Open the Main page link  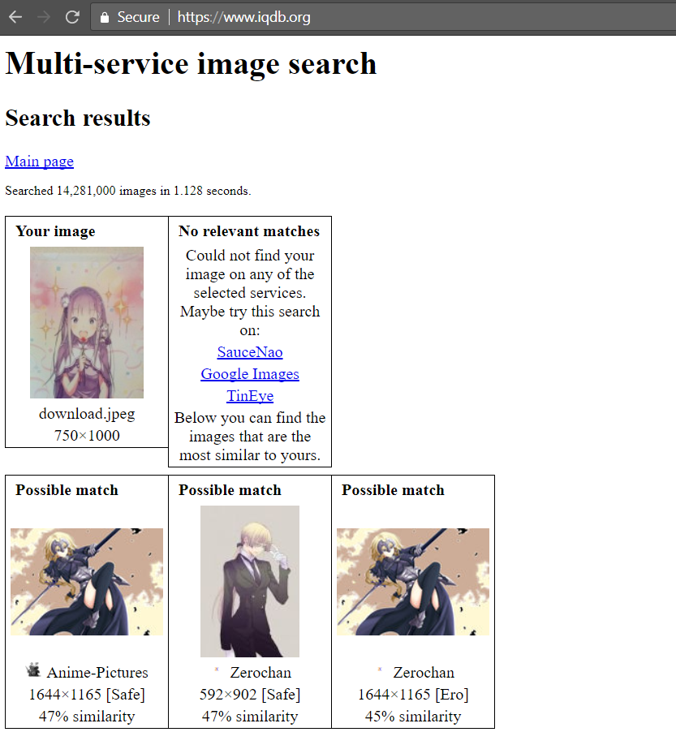click(x=39, y=161)
